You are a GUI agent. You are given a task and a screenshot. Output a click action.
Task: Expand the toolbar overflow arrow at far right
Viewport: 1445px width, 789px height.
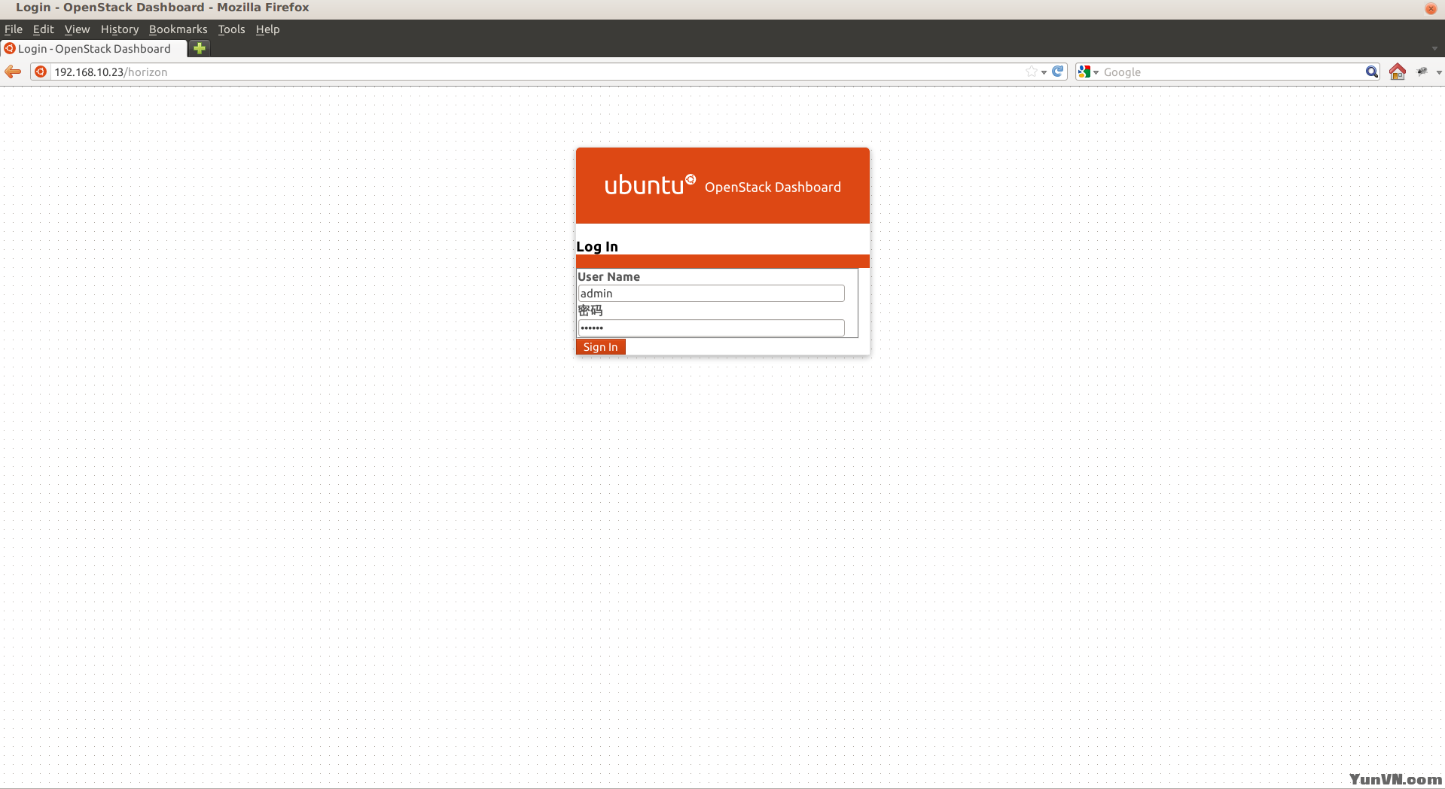[1438, 72]
